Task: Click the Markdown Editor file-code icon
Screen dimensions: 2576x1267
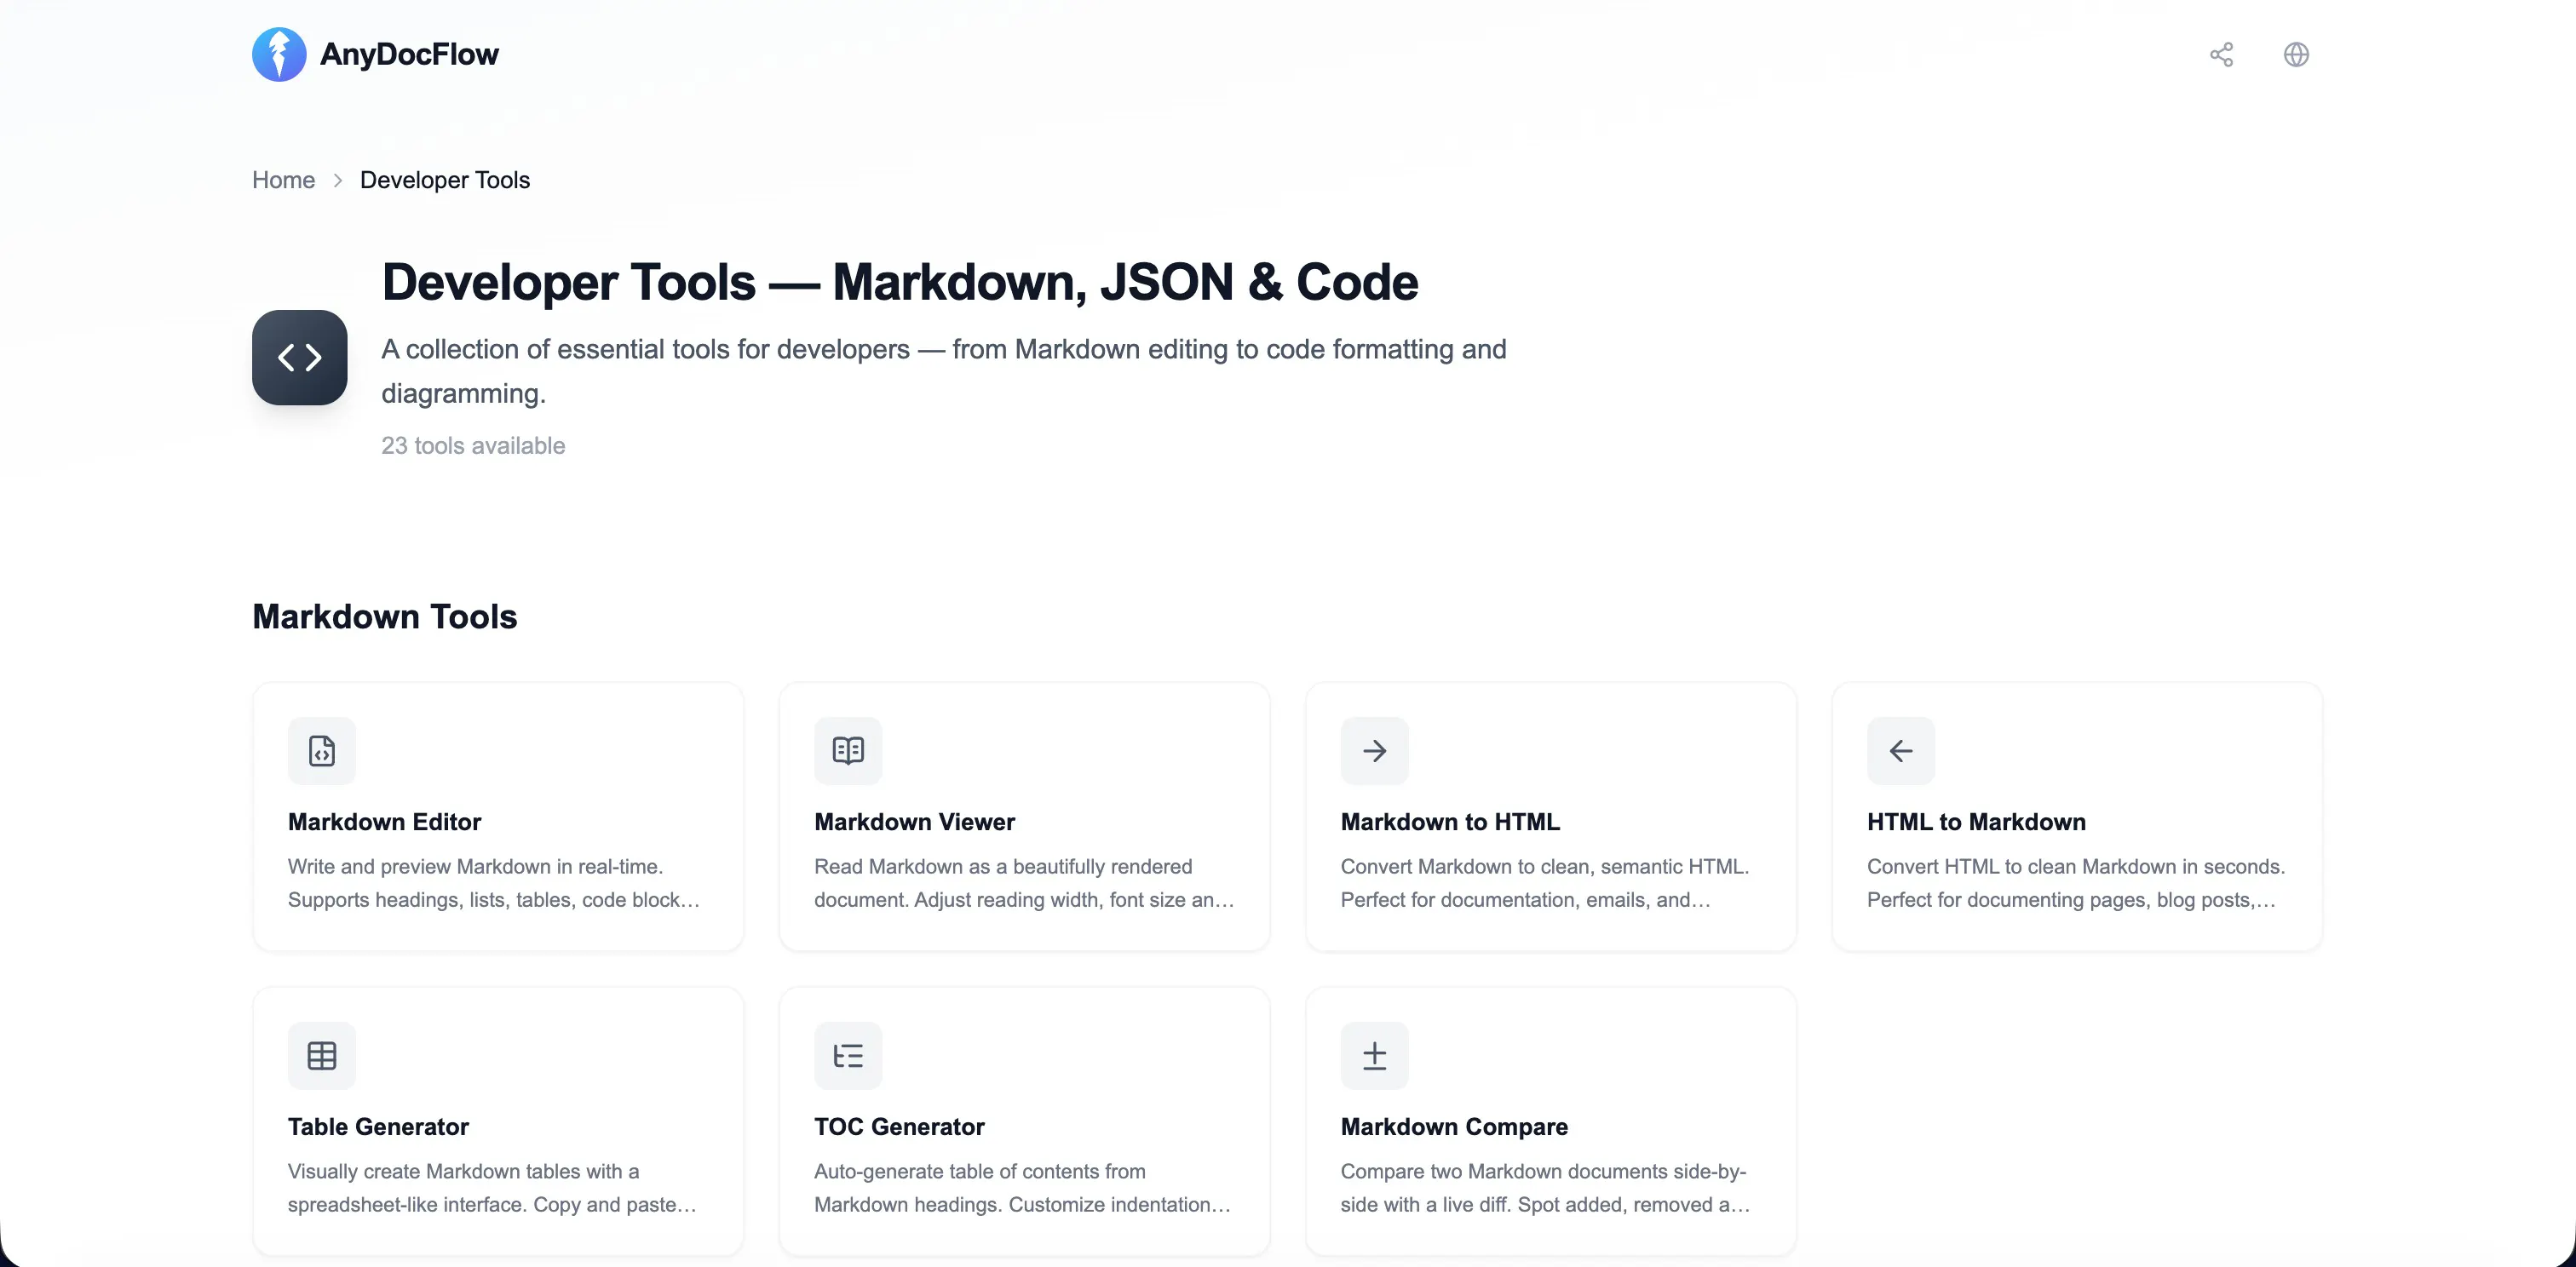Action: (322, 750)
